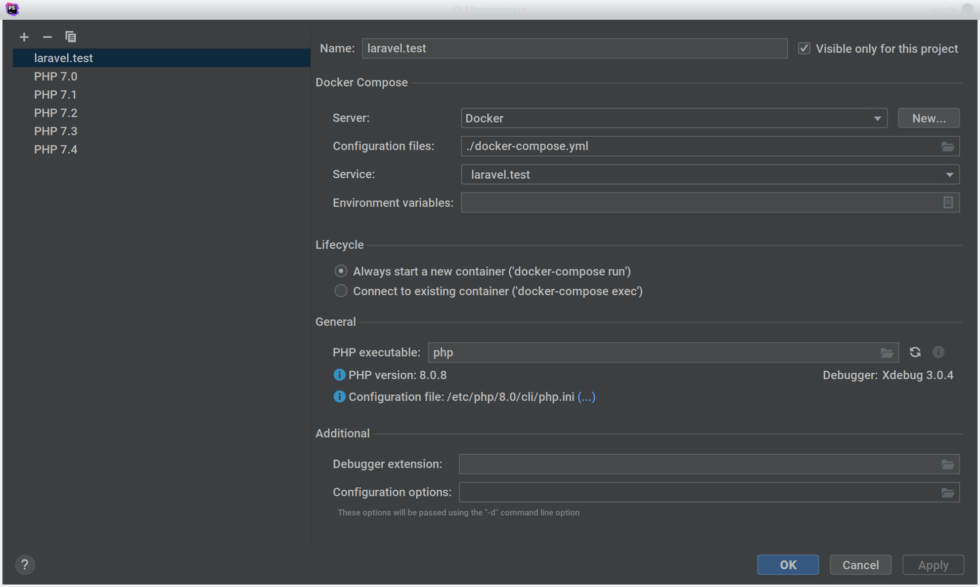Click the Debugger: Xdebug 3.0.4 text

[x=888, y=375]
